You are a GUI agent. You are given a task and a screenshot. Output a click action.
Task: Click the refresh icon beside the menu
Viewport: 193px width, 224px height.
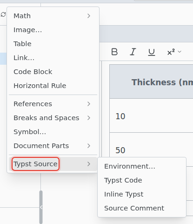click(3, 14)
